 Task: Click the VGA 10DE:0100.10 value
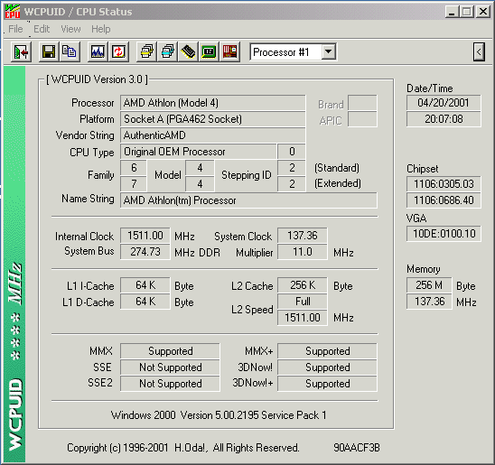tap(444, 234)
